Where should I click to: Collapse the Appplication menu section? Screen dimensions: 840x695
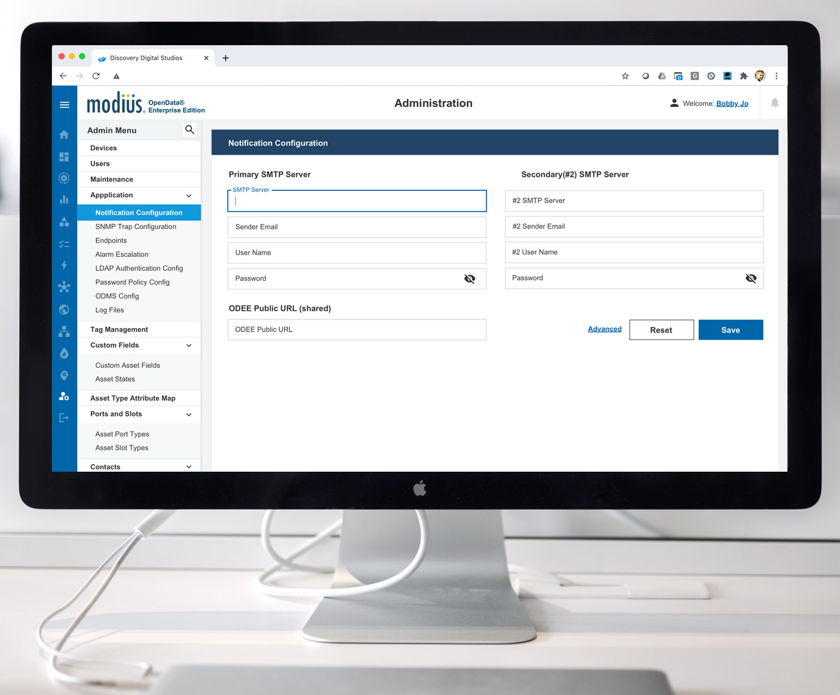(x=189, y=196)
